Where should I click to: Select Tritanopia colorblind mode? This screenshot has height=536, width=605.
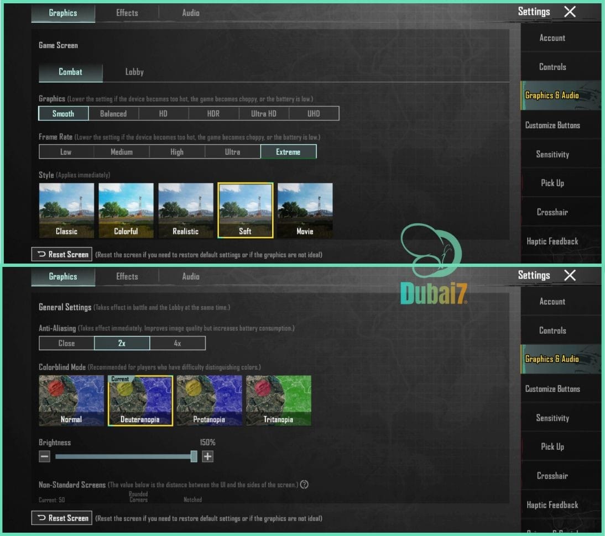[278, 401]
